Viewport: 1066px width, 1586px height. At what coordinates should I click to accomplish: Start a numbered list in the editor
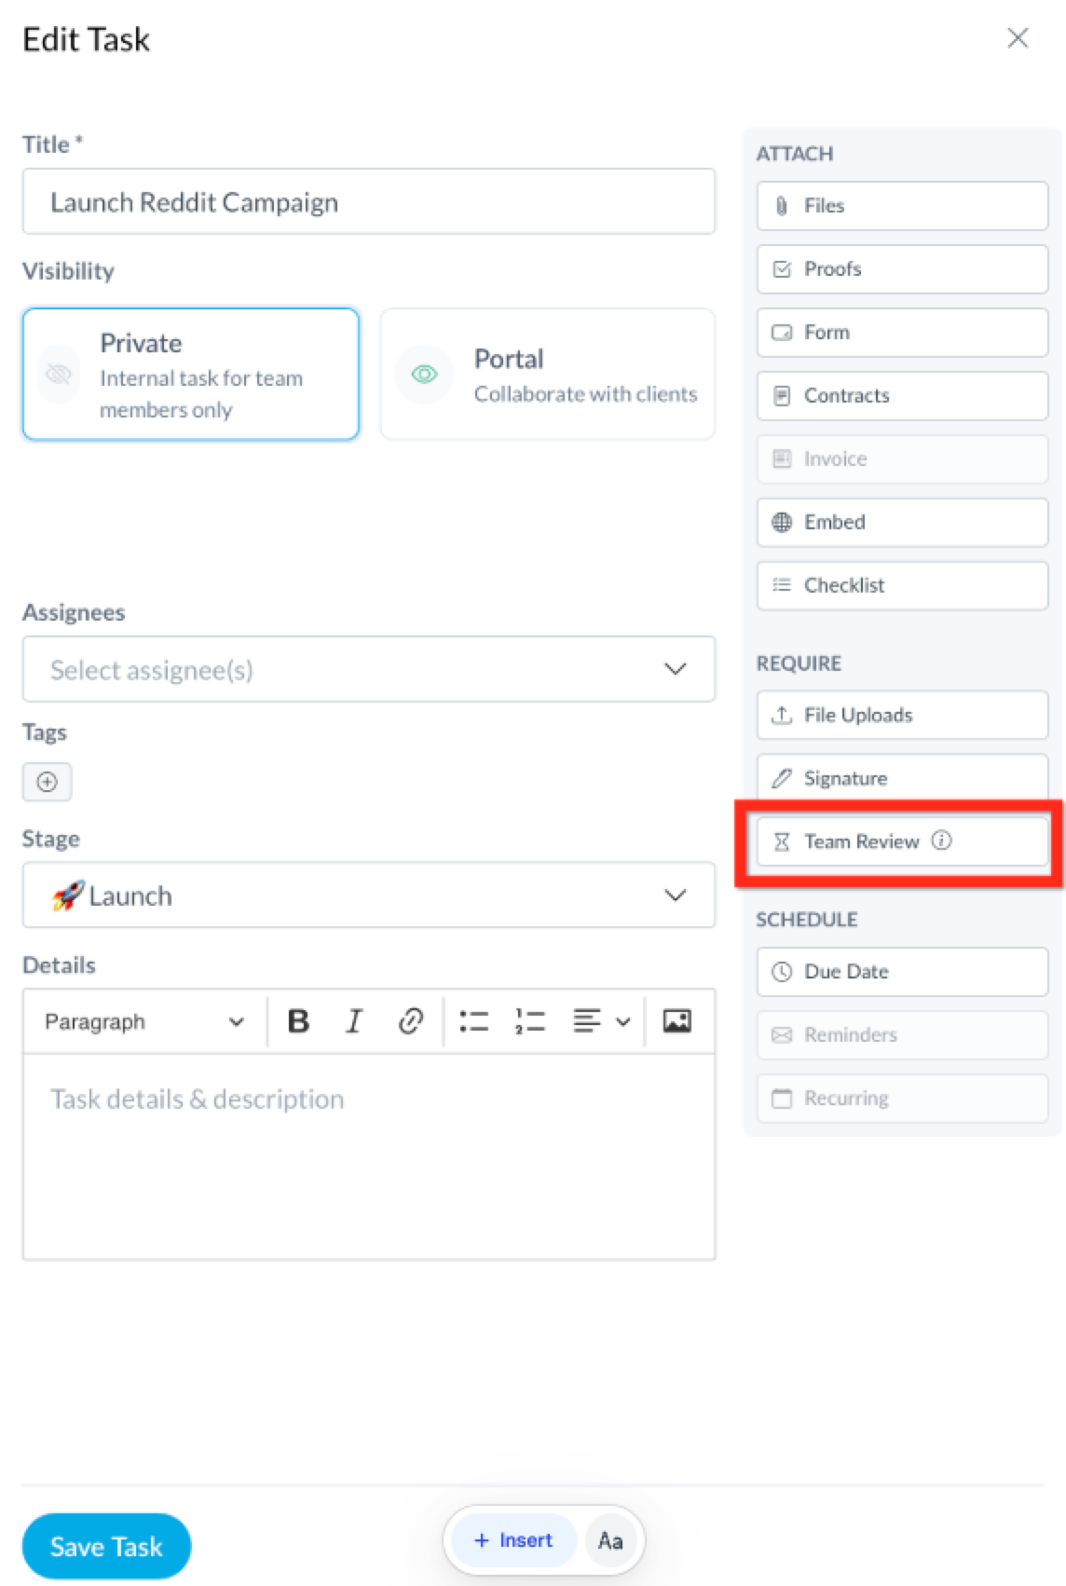529,1021
